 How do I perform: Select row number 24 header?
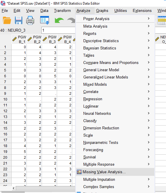click(x=6, y=181)
